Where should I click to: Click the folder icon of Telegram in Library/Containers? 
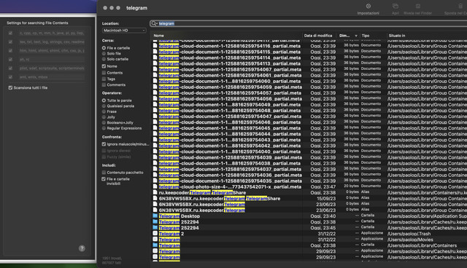(x=155, y=245)
